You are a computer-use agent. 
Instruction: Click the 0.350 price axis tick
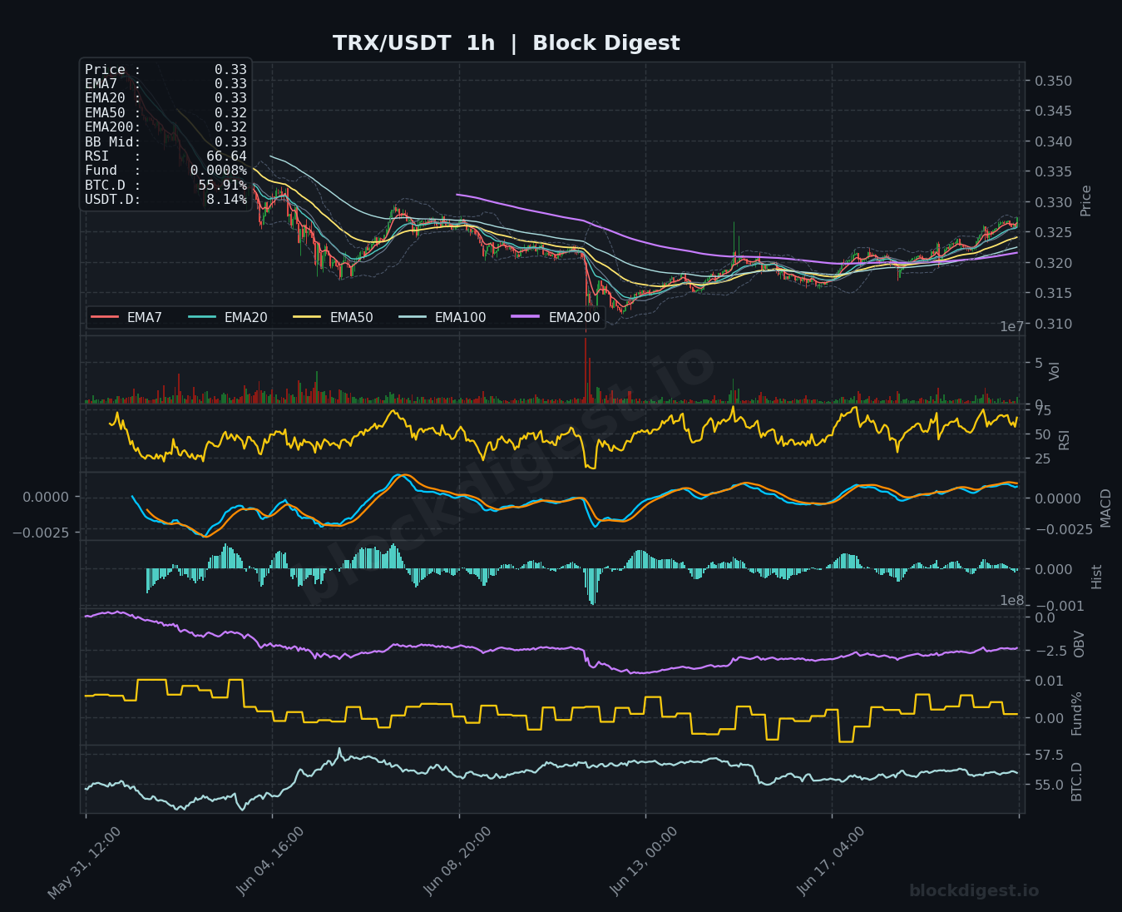pyautogui.click(x=1053, y=82)
